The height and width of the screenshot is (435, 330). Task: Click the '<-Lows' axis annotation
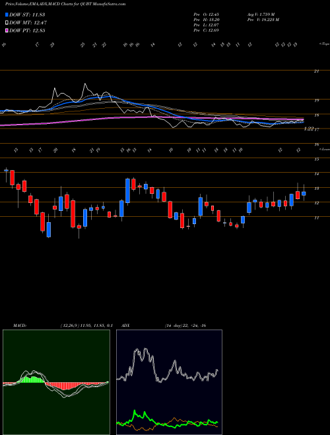[x=324, y=149]
